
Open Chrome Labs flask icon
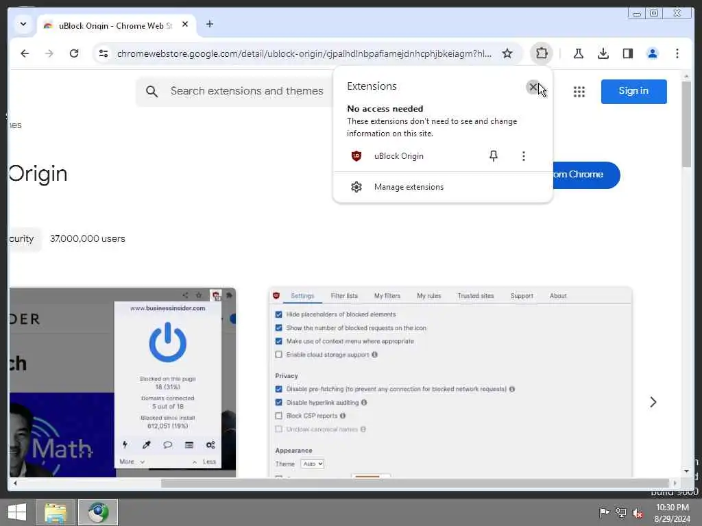[578, 53]
